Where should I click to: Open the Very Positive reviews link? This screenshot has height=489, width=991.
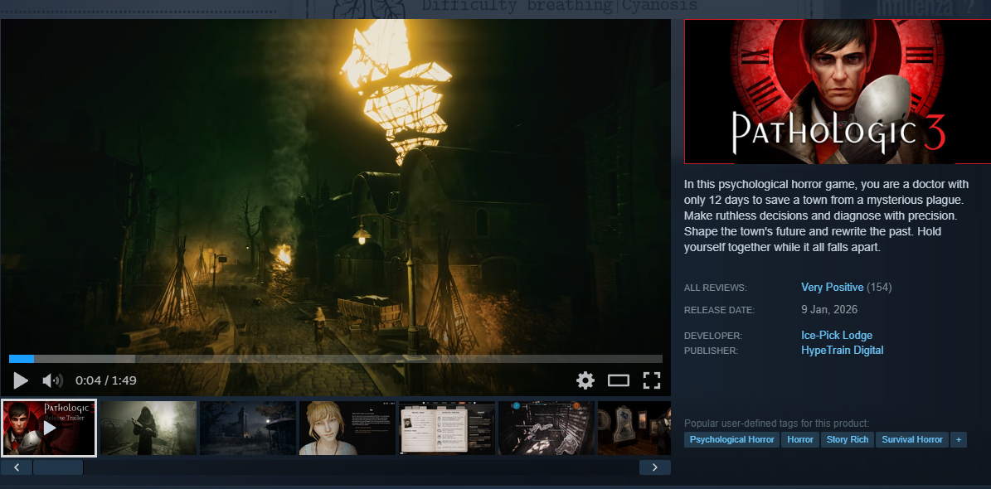click(x=832, y=288)
